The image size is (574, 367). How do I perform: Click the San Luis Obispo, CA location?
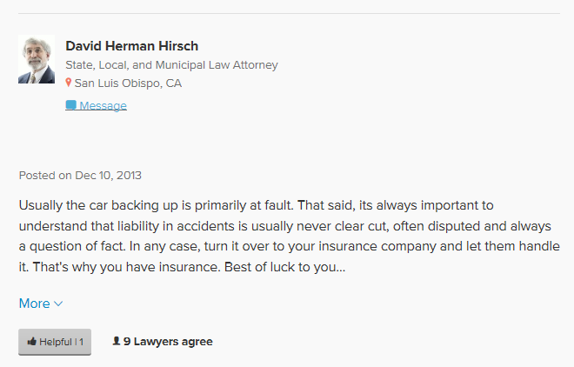(x=128, y=83)
